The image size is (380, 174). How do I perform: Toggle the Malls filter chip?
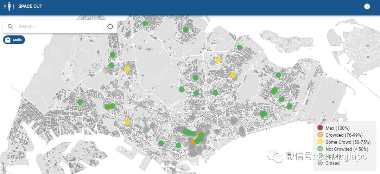pos(14,40)
